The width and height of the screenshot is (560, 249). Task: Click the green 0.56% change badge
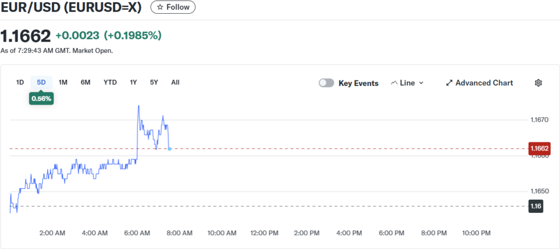pyautogui.click(x=42, y=99)
